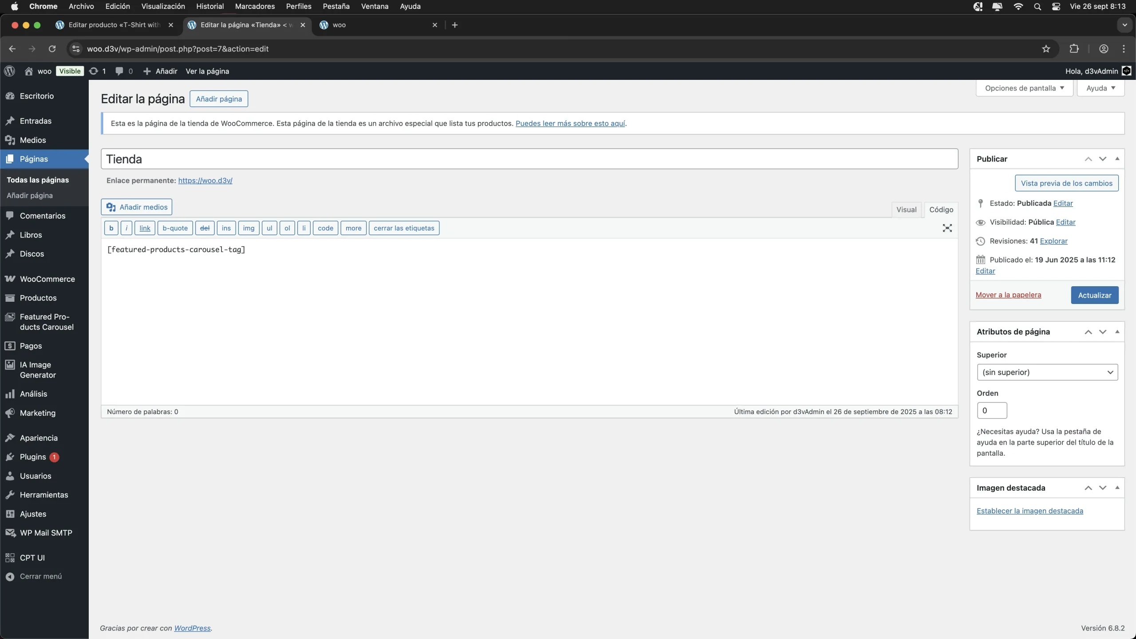The width and height of the screenshot is (1136, 639).
Task: Open the Marcadores menu in menu bar
Action: (x=255, y=6)
